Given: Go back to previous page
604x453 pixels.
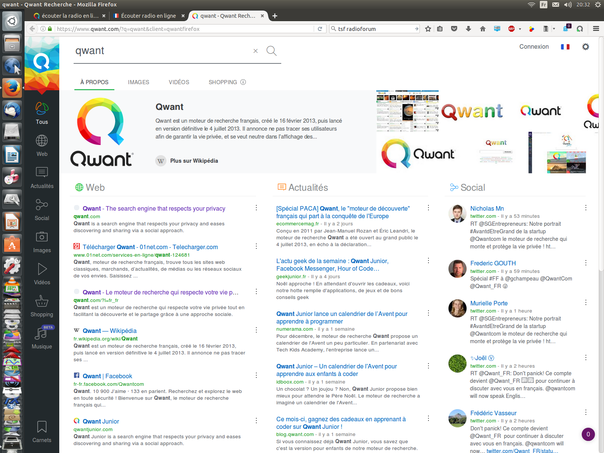Looking at the screenshot, I should pos(32,29).
